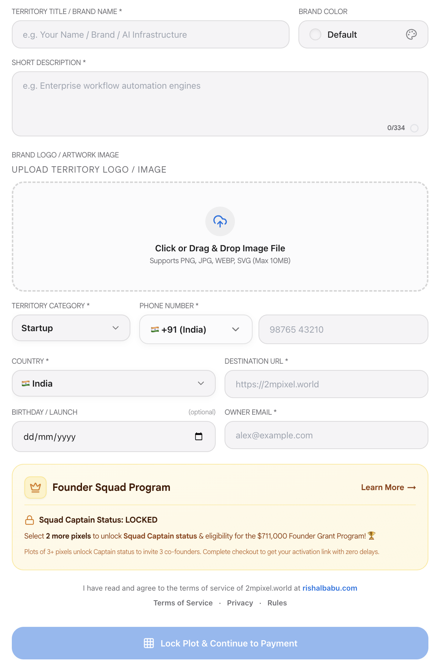Click the Owner Email input field

click(x=326, y=435)
